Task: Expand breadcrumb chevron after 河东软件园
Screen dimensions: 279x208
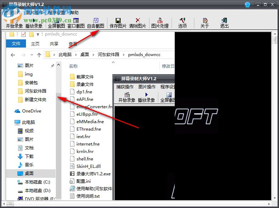Action: [x=123, y=55]
